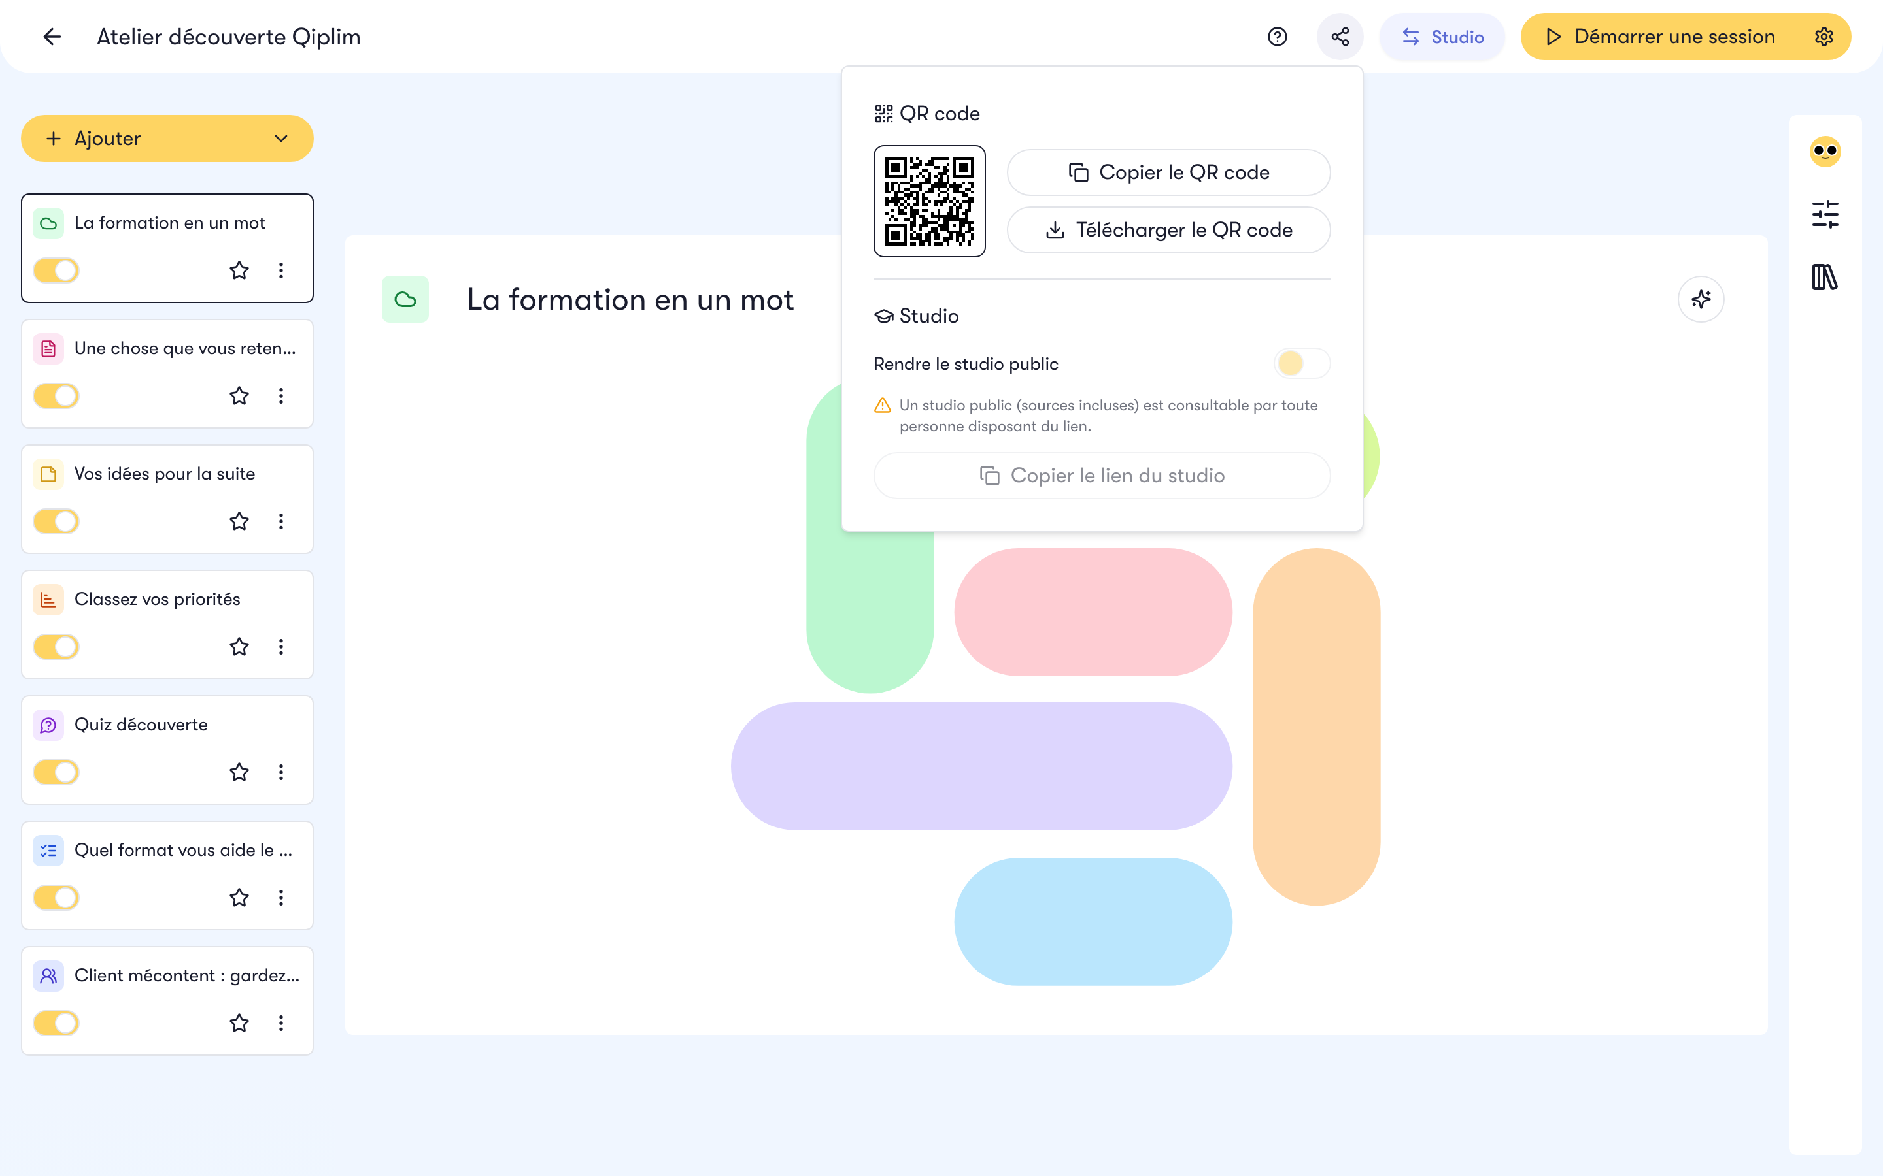
Task: Star the 'Quiz découverte' card
Action: click(x=239, y=772)
